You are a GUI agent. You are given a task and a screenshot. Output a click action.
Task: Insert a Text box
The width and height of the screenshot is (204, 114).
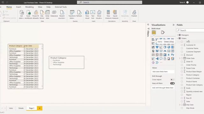(93, 15)
